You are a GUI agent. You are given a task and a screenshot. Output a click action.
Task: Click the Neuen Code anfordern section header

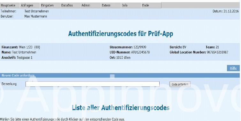pyautogui.click(x=18, y=75)
